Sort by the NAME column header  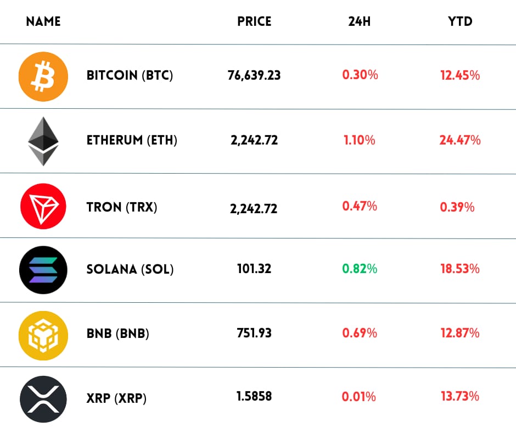pos(43,22)
